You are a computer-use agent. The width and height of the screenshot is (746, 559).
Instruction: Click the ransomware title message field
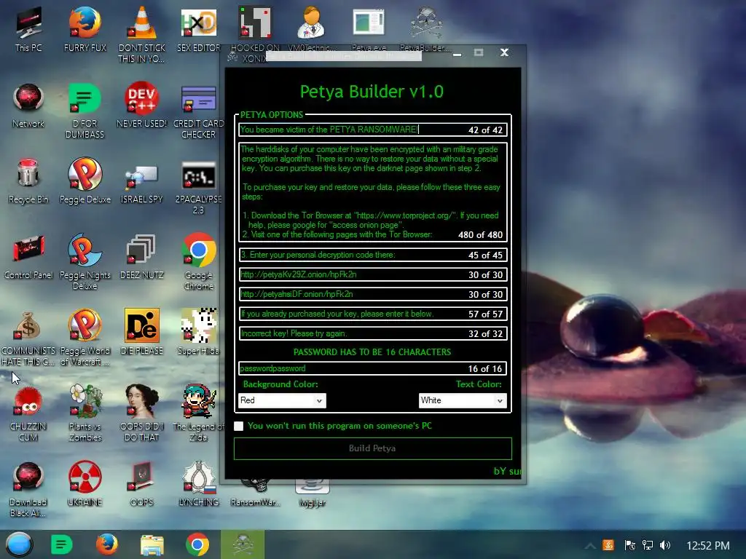(x=373, y=130)
